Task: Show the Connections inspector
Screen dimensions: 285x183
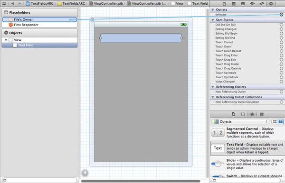Action: tap(271, 4)
